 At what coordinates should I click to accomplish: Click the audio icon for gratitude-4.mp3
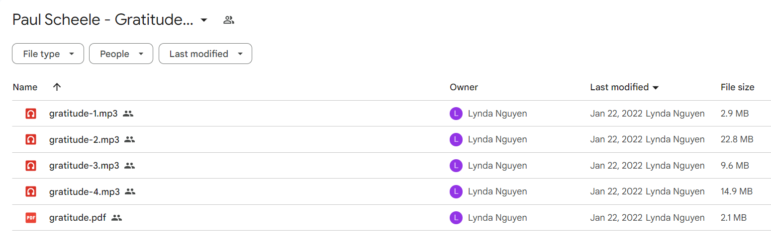[31, 191]
